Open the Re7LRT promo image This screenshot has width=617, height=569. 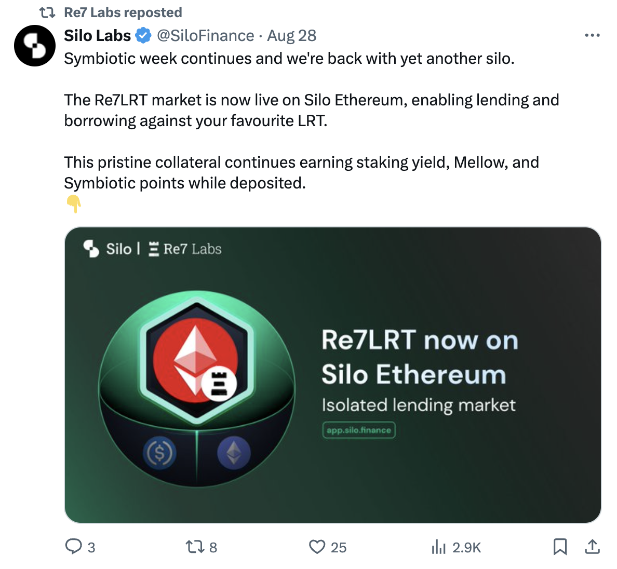pos(332,374)
